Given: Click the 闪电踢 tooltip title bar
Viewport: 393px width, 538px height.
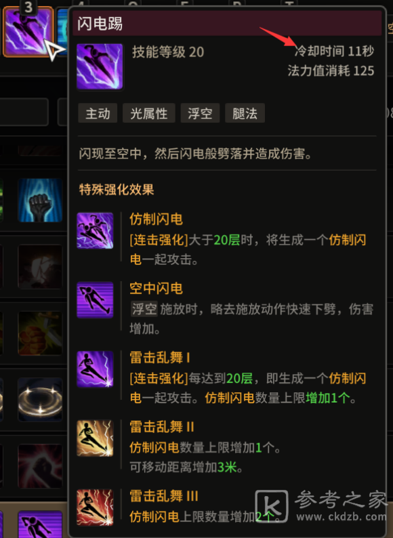Looking at the screenshot, I should coord(227,23).
